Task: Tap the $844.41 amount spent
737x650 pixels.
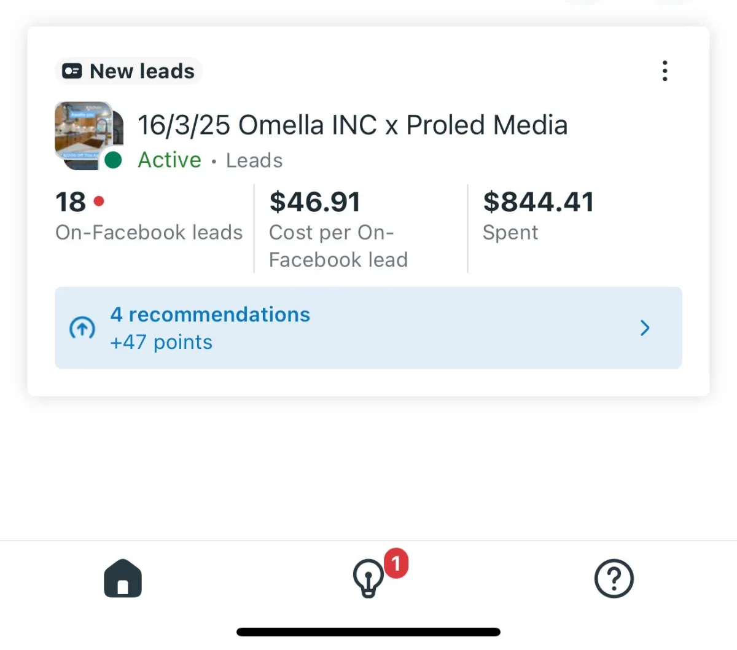Action: 539,202
